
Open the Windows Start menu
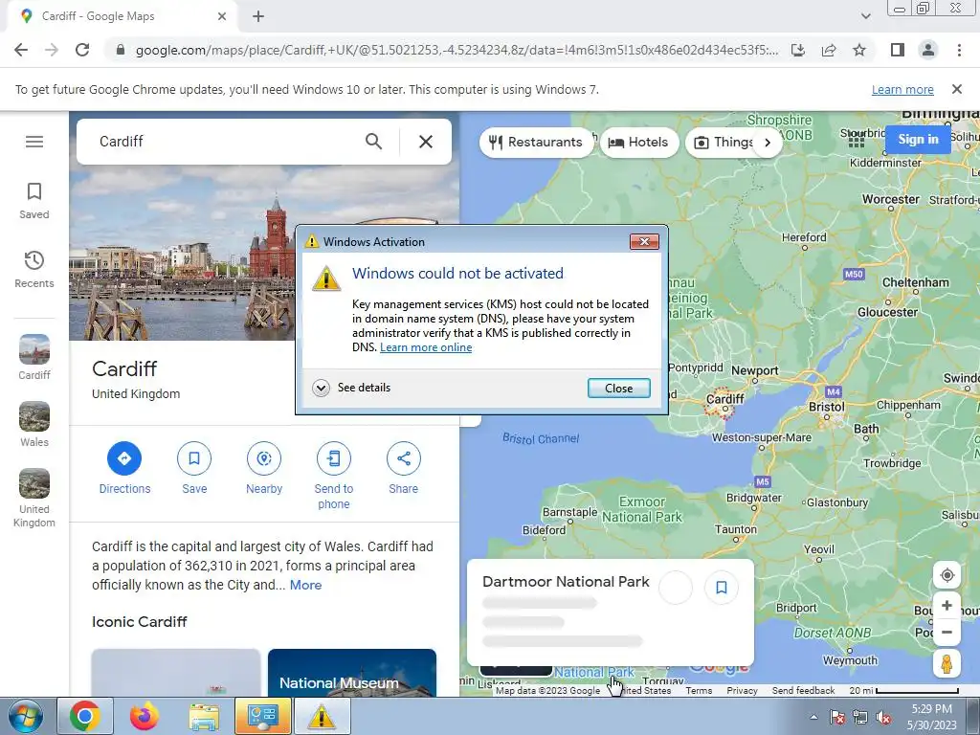(26, 716)
